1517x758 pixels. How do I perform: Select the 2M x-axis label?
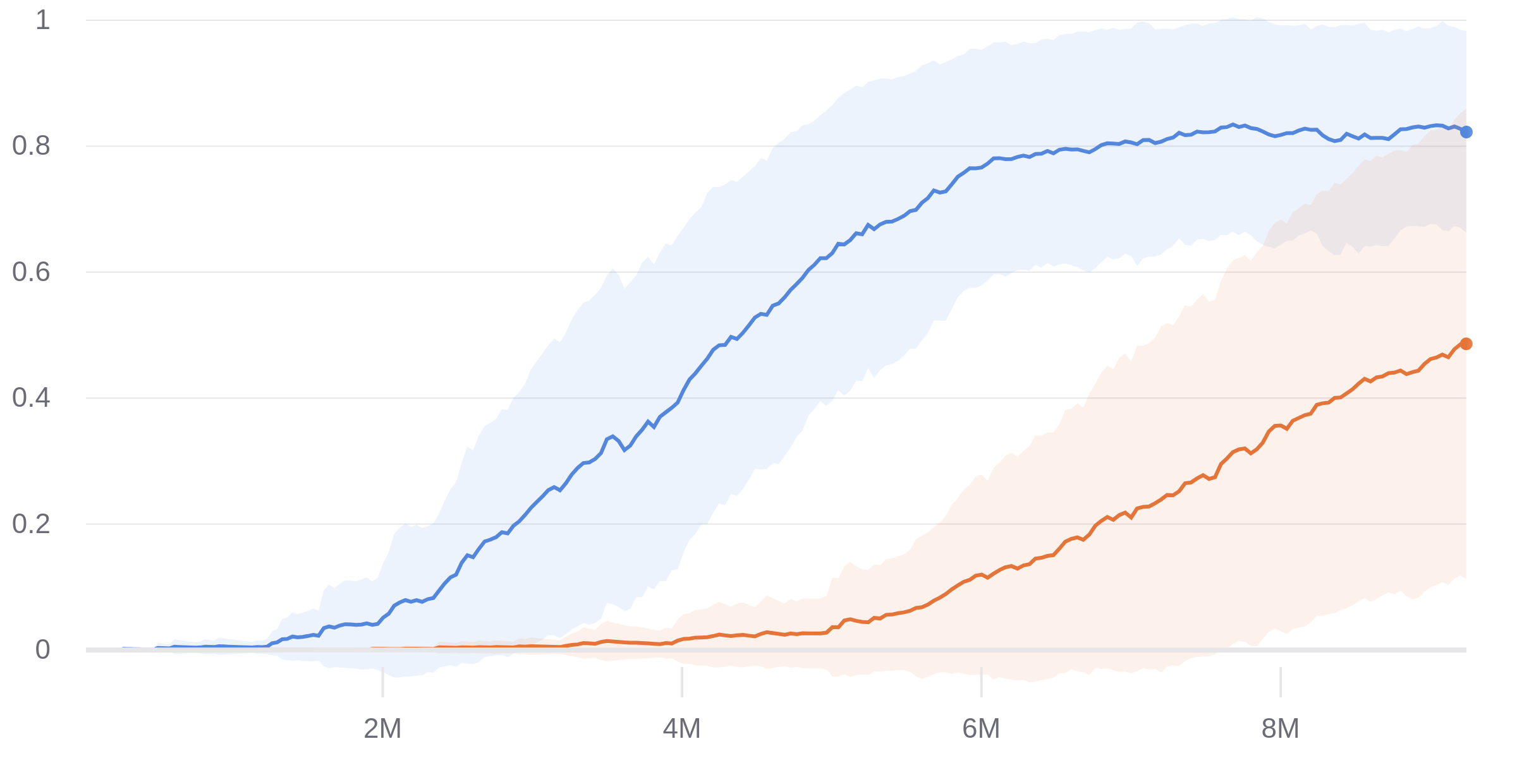point(382,729)
